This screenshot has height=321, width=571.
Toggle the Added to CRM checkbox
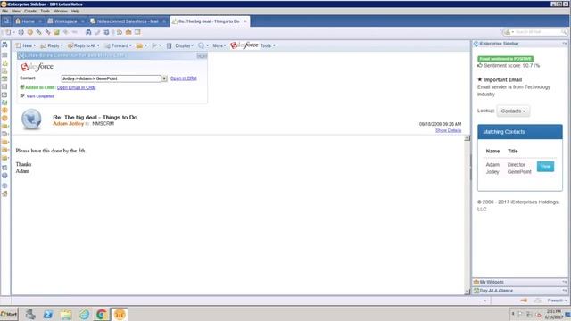coord(22,87)
